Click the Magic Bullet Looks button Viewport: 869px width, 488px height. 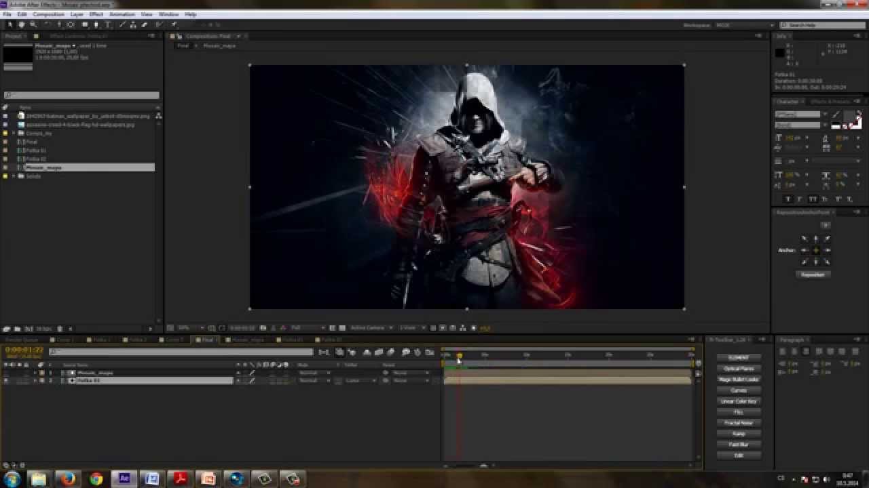coord(739,380)
